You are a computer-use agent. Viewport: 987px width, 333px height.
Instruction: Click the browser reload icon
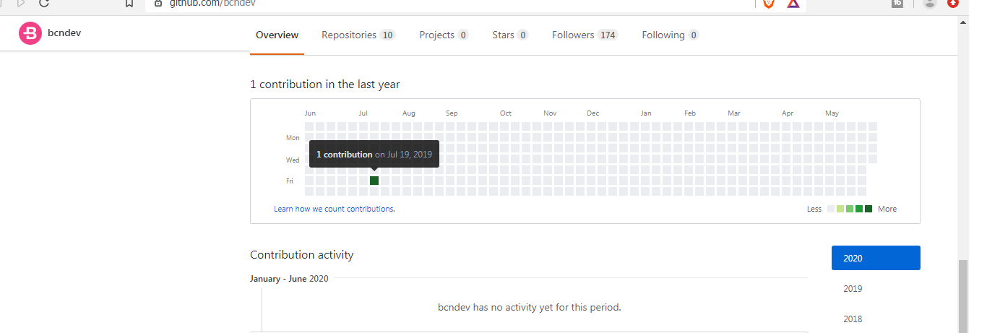(x=45, y=3)
